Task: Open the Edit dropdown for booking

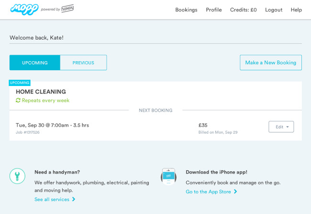Action: pyautogui.click(x=281, y=127)
